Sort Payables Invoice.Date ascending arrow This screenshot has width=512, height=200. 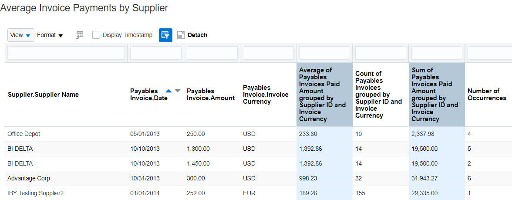pos(168,91)
